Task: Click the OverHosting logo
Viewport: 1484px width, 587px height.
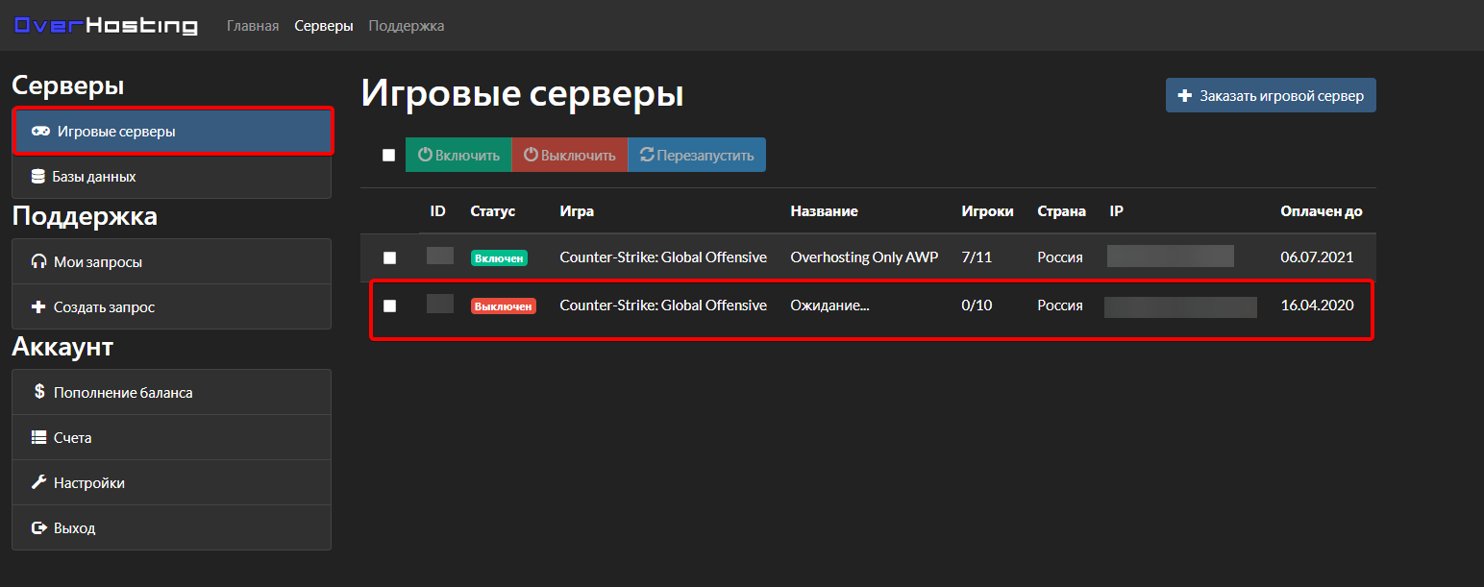Action: click(106, 26)
